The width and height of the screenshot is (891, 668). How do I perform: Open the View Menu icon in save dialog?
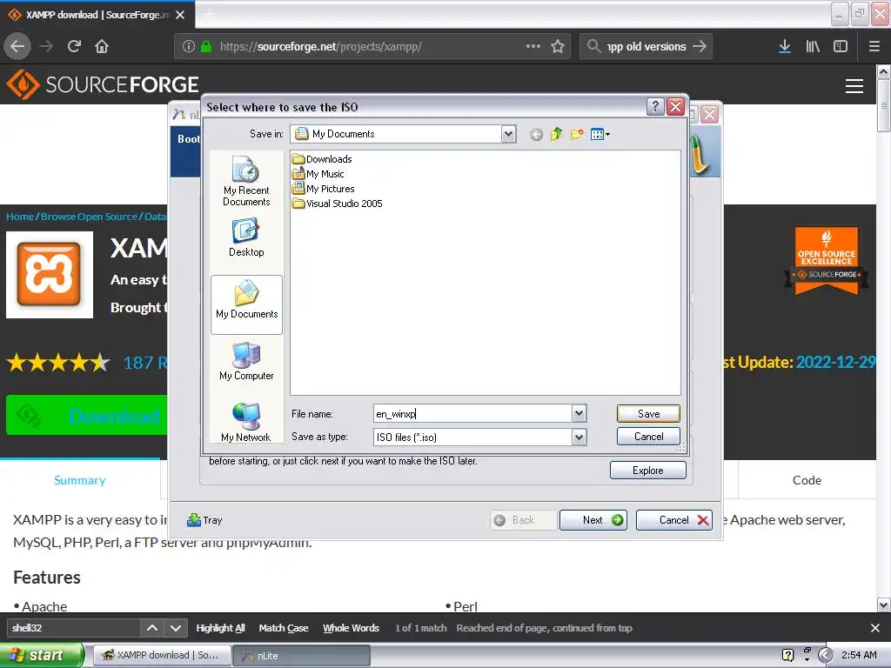point(600,134)
